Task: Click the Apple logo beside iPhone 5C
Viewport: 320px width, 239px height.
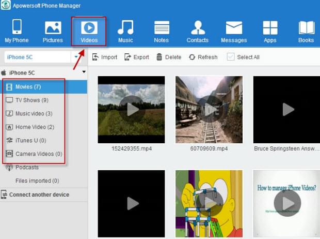Action: (4, 72)
